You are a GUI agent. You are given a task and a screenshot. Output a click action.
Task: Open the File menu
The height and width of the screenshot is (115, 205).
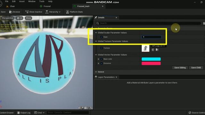7,1
